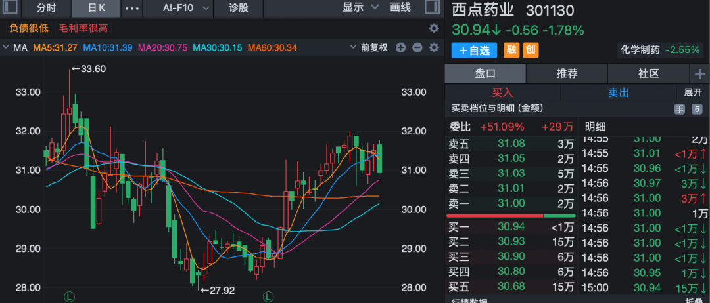Open MA indicator settings gear
This screenshot has width=710, height=303.
point(433,47)
